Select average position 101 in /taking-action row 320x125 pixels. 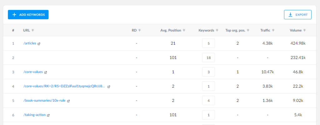(173, 115)
